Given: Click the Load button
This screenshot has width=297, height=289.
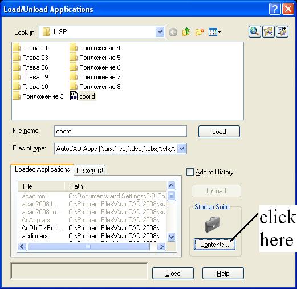Looking at the screenshot, I should [219, 131].
